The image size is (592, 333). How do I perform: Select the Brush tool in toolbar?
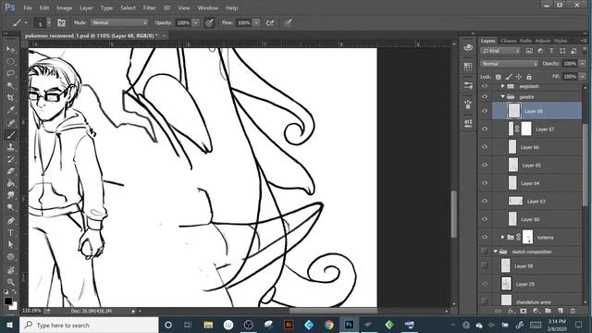10,135
